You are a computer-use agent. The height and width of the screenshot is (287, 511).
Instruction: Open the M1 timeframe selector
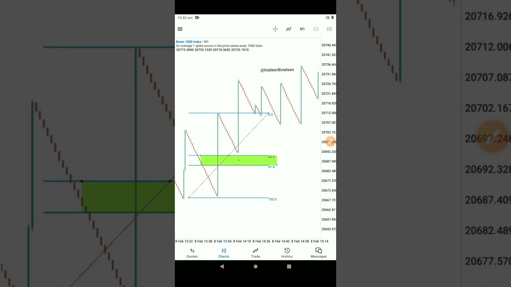[302, 29]
